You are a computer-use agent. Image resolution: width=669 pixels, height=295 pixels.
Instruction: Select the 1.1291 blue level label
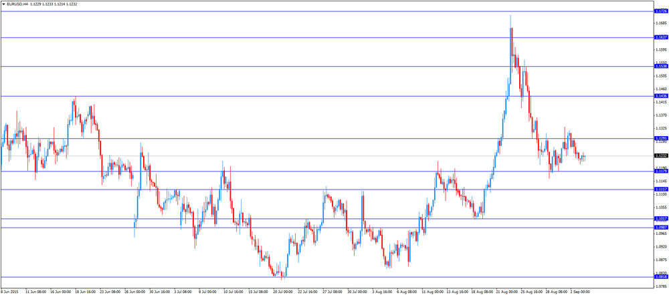[660, 138]
